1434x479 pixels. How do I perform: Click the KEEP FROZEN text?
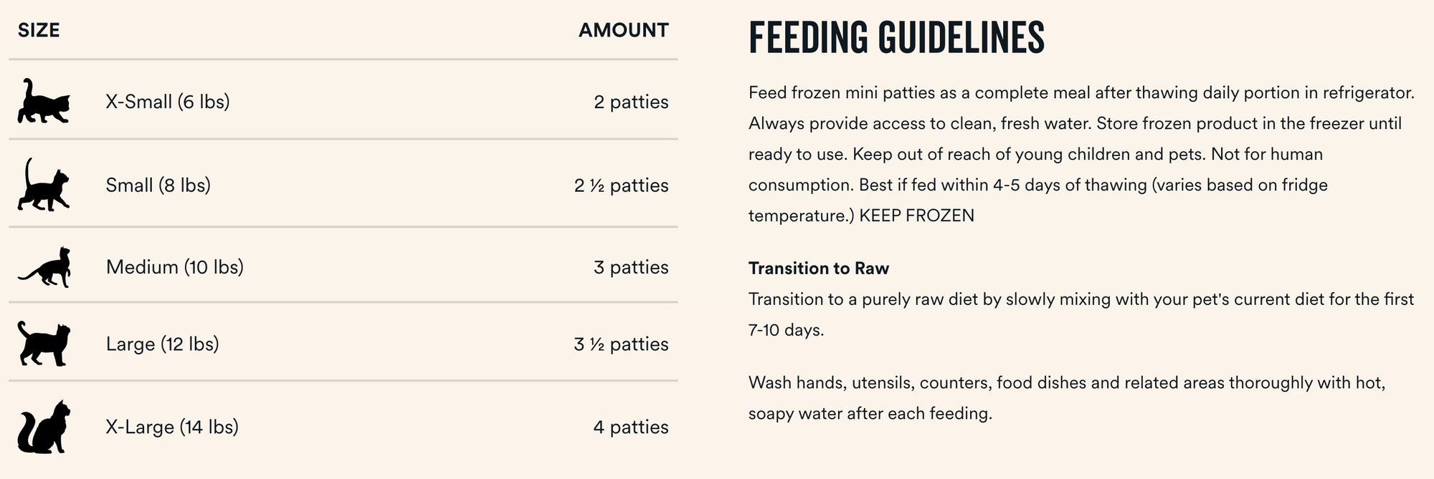point(917,216)
